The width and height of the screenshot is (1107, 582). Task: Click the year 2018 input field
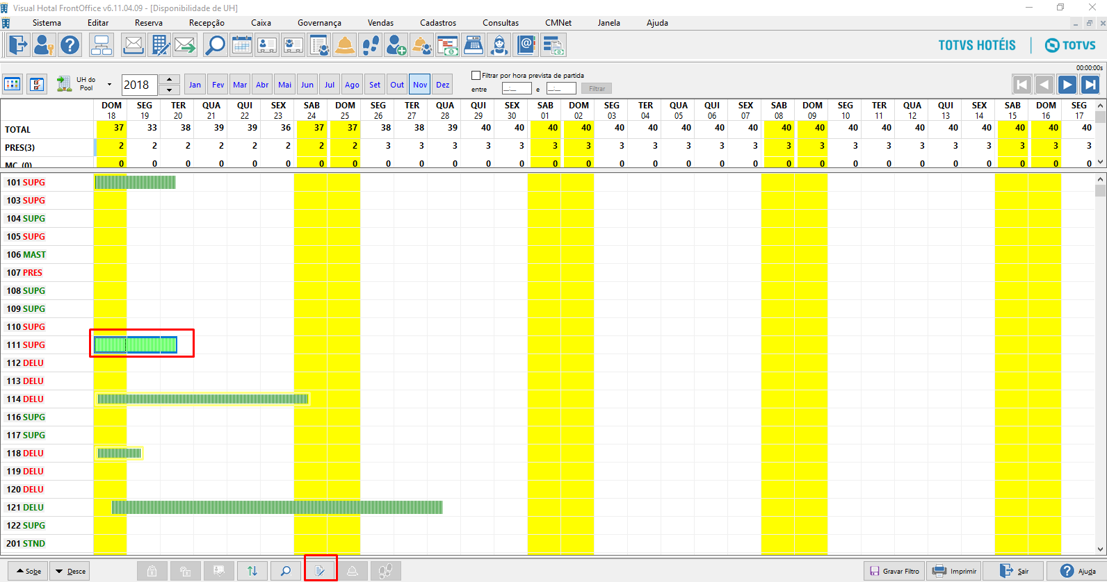[140, 85]
